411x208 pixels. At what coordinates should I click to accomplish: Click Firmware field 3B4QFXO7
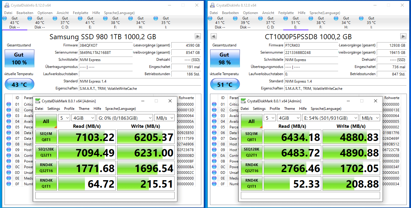106,45
